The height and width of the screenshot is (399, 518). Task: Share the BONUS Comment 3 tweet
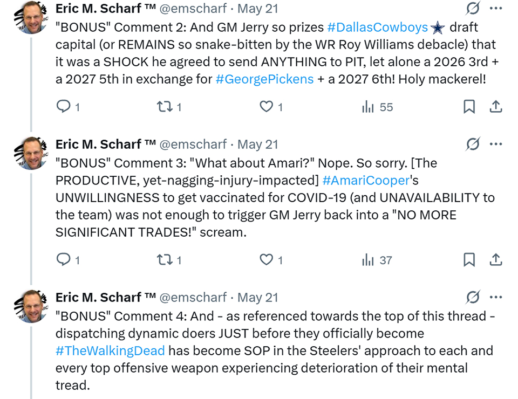tap(496, 260)
